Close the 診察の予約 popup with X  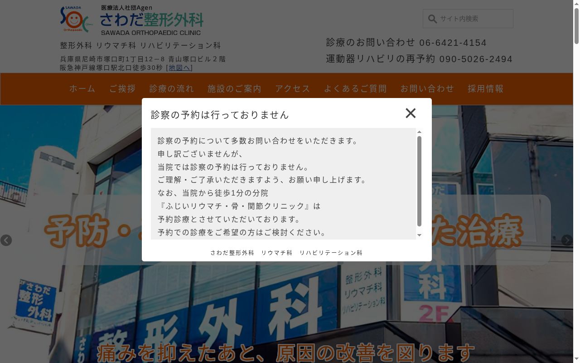[x=411, y=113]
